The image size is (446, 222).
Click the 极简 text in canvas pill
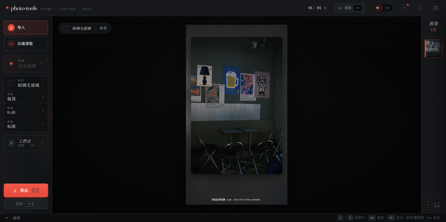click(x=103, y=28)
